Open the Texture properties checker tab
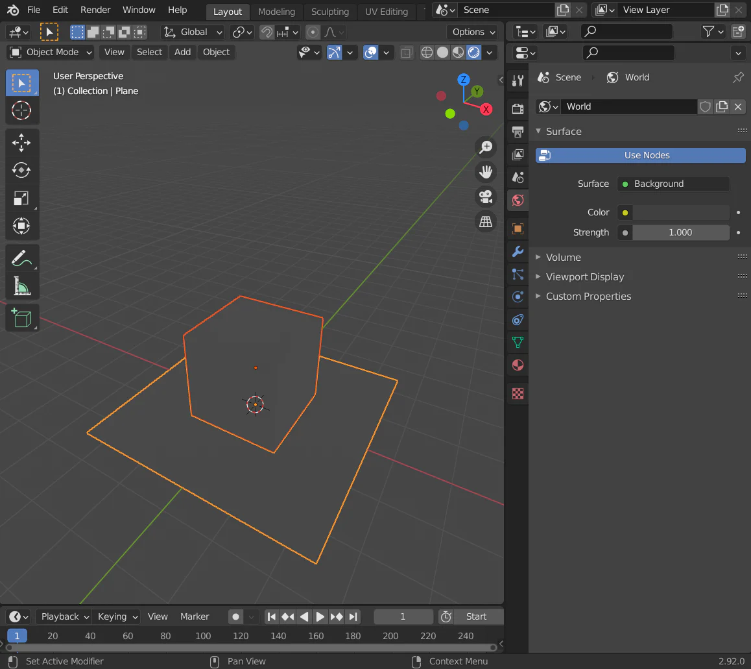751x669 pixels. tap(518, 394)
